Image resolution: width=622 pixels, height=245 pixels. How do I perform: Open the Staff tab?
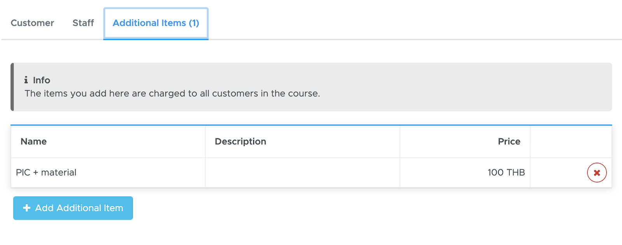click(83, 23)
